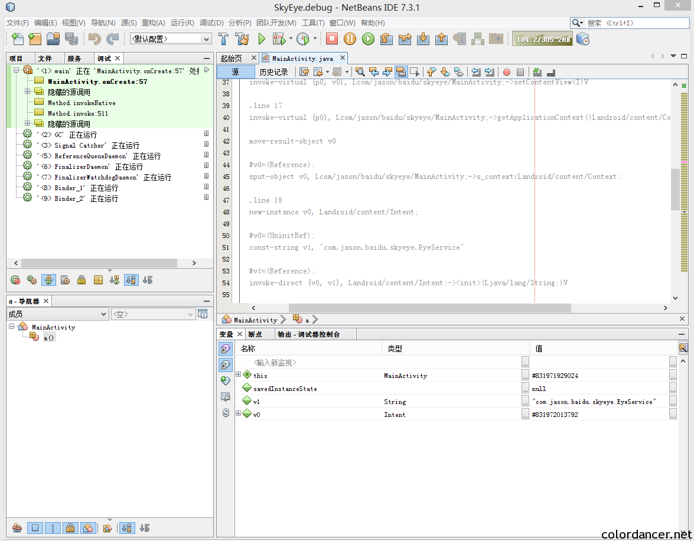Switch to the 起始页 editor tab
Screen dimensions: 694x541
(232, 58)
